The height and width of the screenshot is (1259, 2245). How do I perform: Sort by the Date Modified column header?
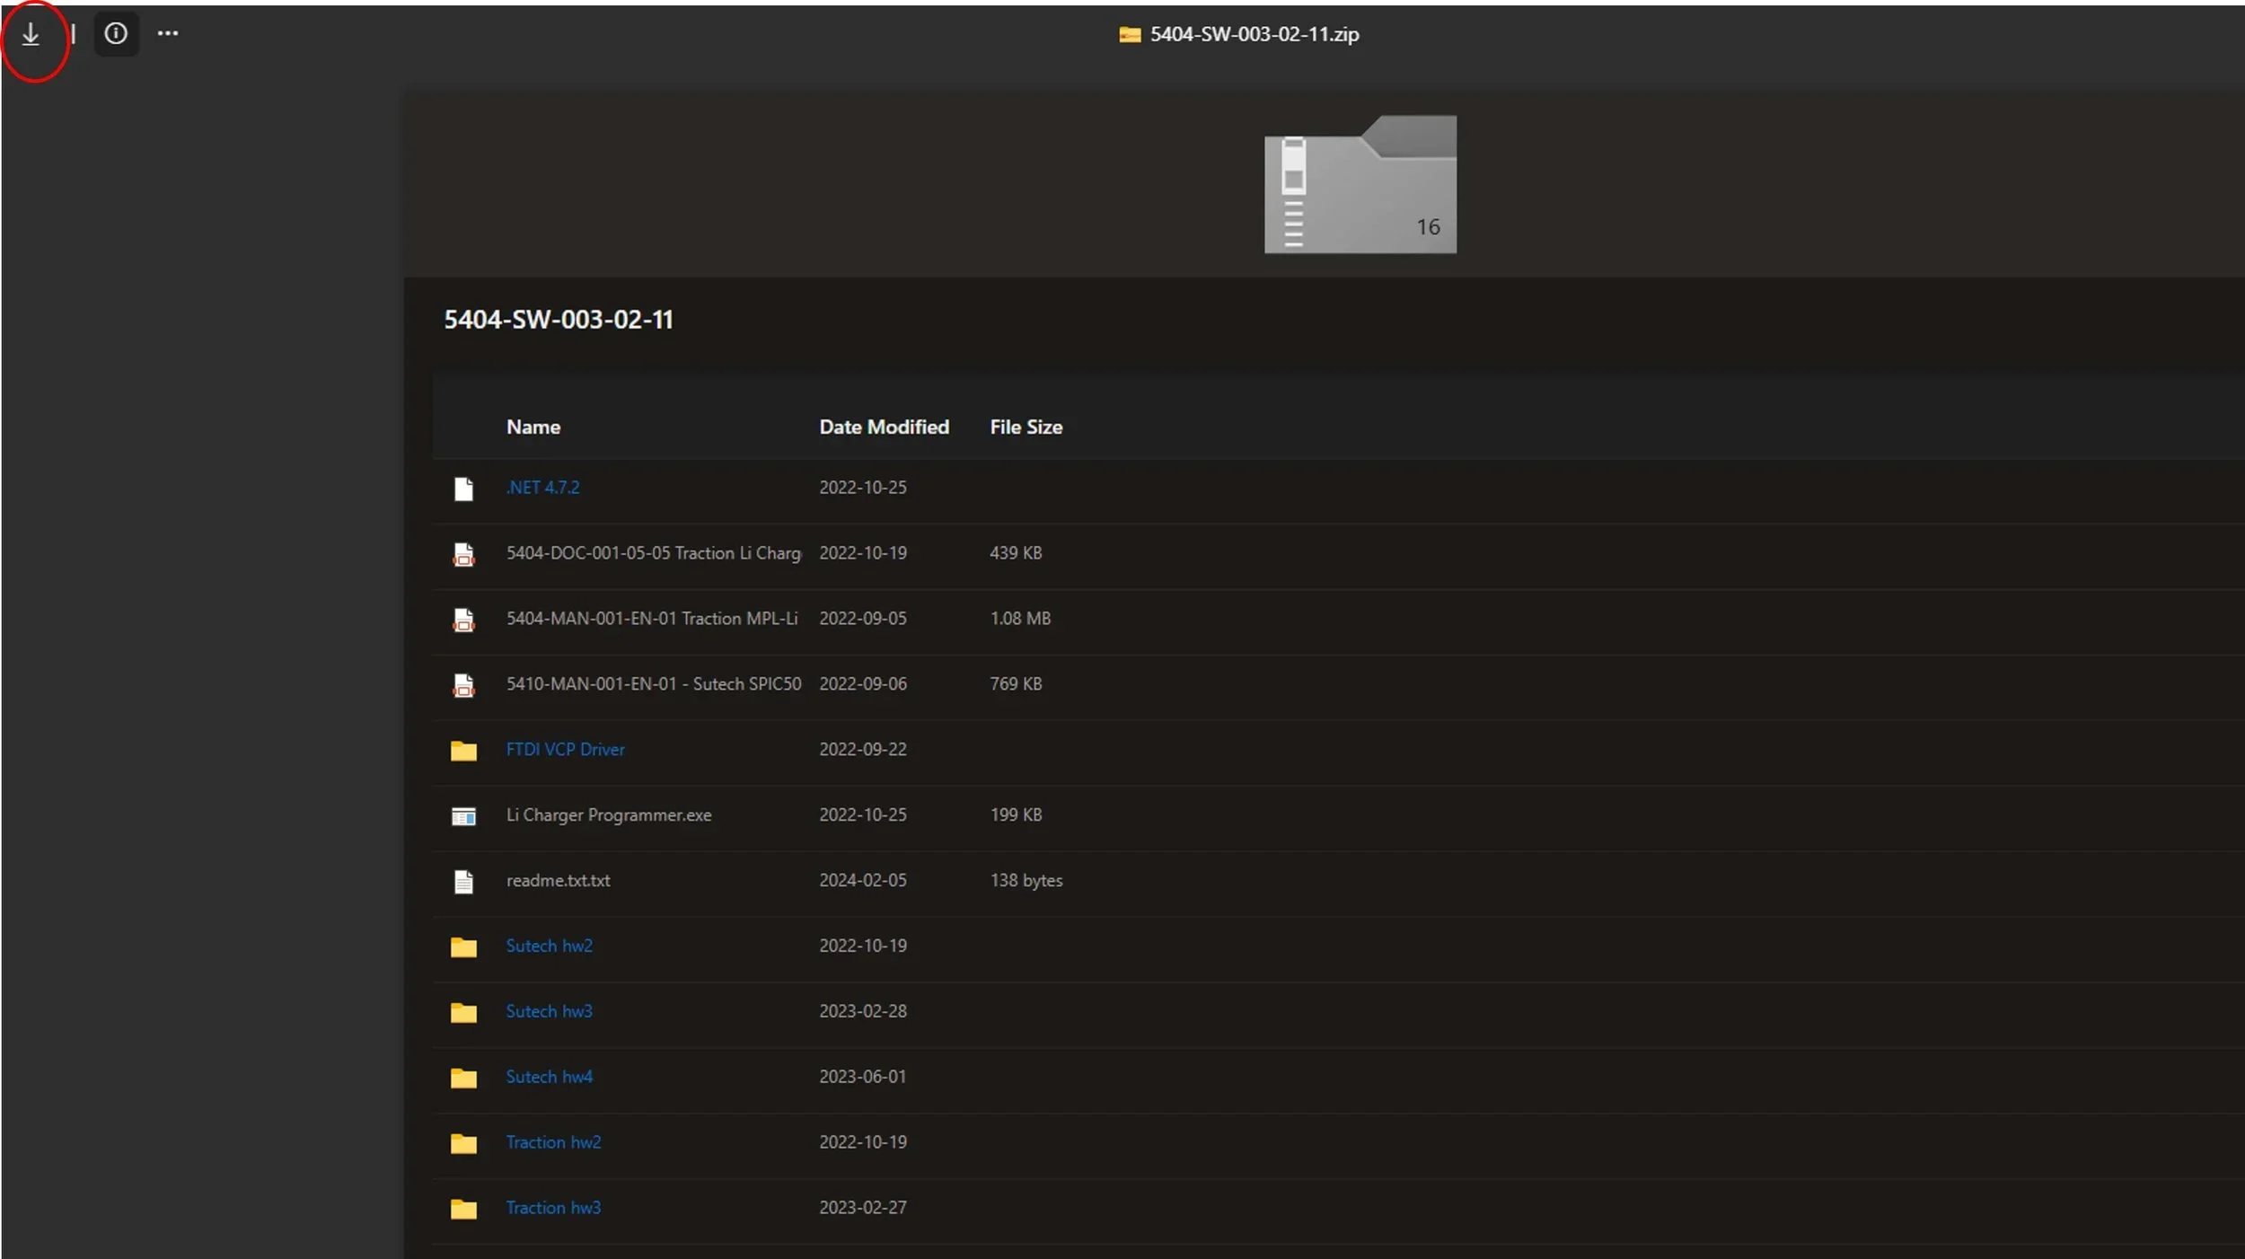tap(883, 427)
